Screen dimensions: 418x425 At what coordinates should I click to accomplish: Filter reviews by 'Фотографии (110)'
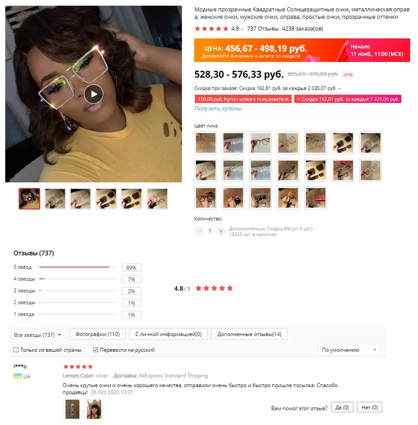click(x=98, y=334)
